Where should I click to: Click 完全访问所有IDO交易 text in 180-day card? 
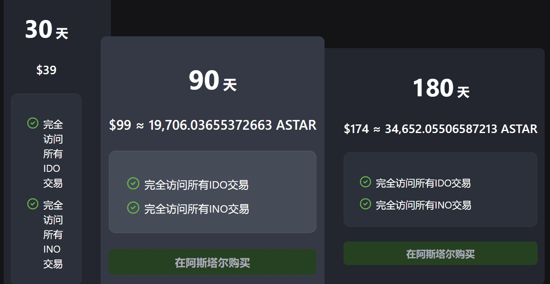tap(423, 183)
